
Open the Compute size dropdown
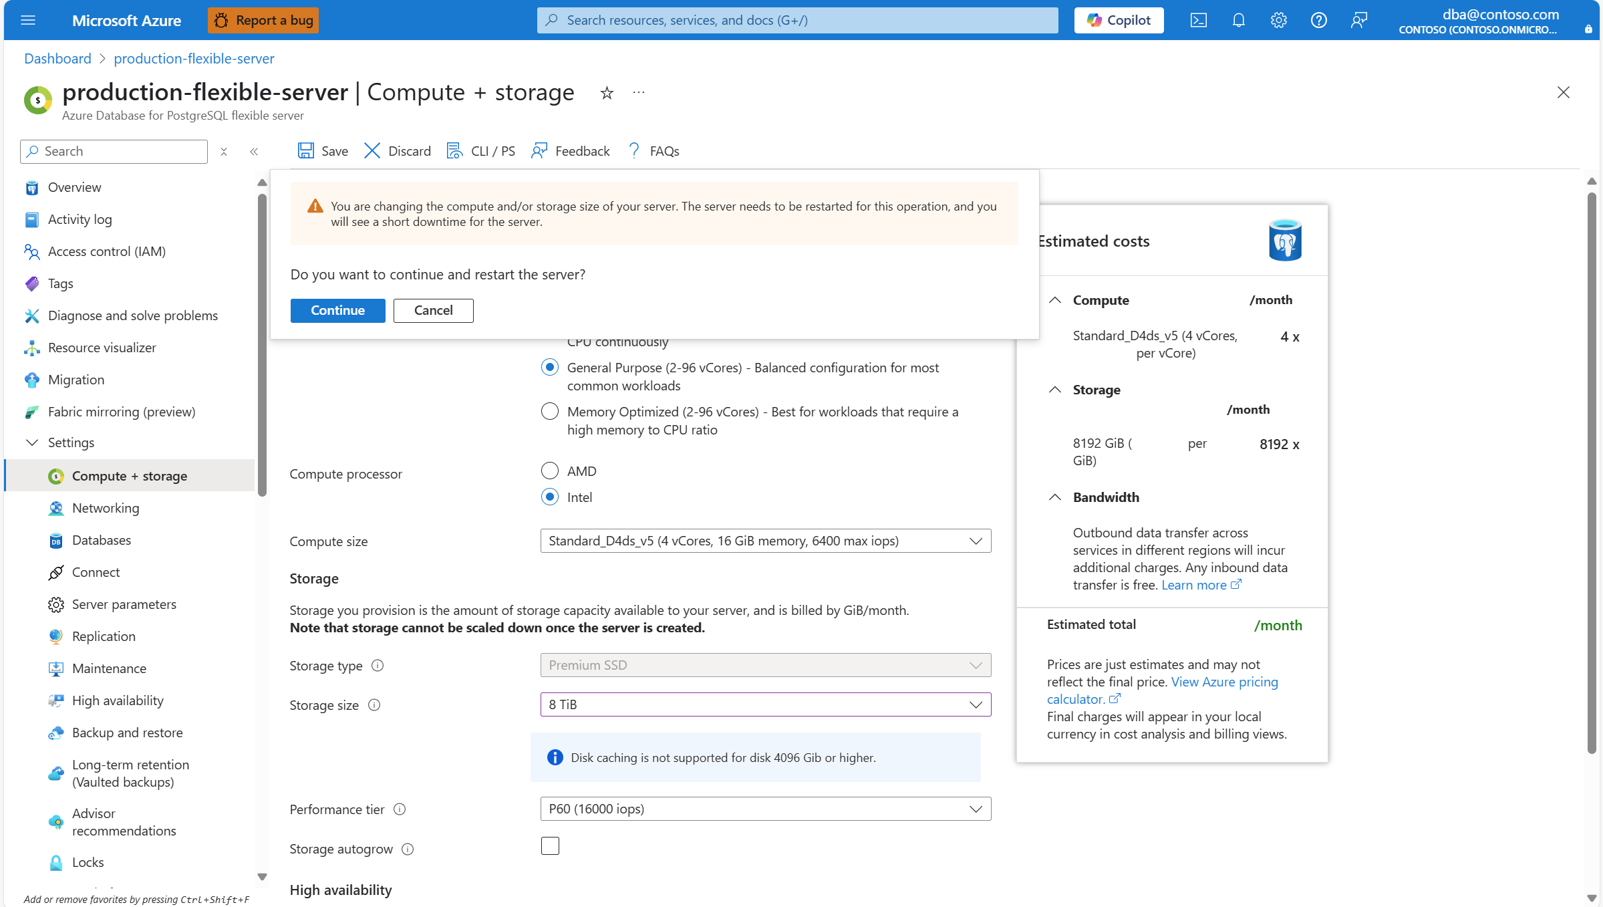tap(765, 541)
